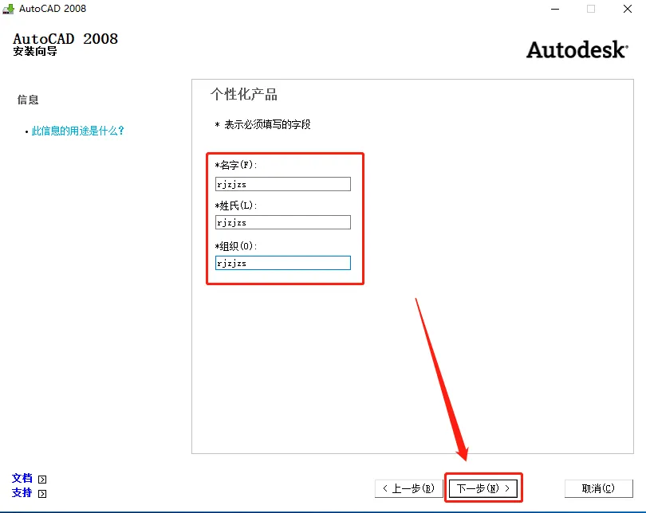Open the 文档 documentation link
Image resolution: width=646 pixels, height=513 pixels.
point(22,478)
